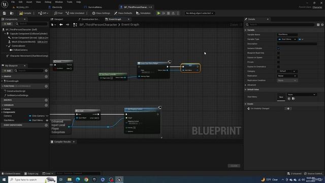Screen dimensions: 325x183
Task: Open Class Defaults
Action: pos(123,13)
